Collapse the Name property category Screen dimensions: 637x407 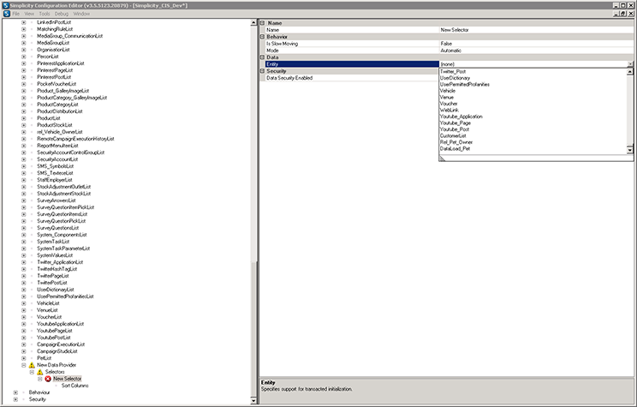(263, 23)
